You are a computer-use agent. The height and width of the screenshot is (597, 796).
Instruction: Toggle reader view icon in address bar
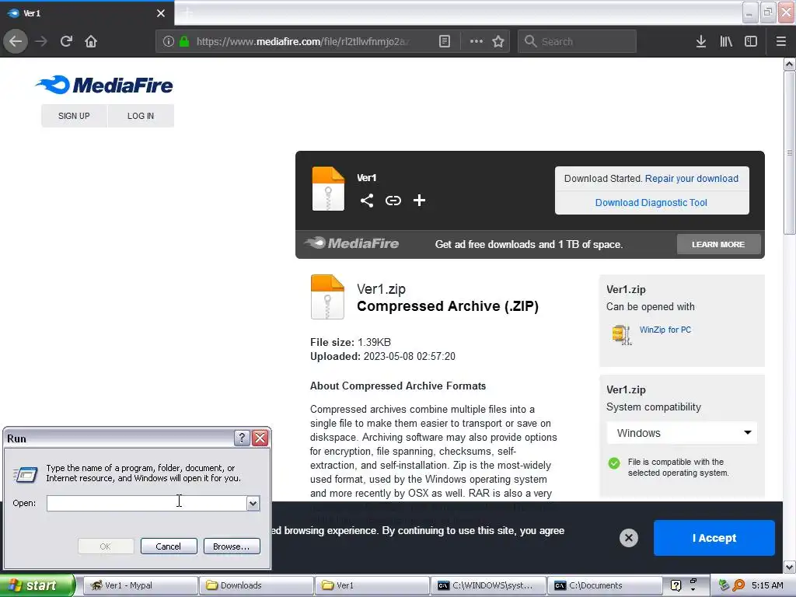coord(444,41)
